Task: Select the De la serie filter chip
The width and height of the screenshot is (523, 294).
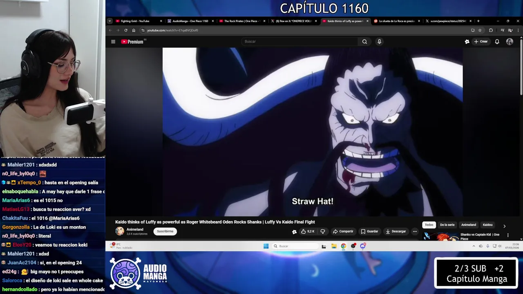Action: point(447,225)
